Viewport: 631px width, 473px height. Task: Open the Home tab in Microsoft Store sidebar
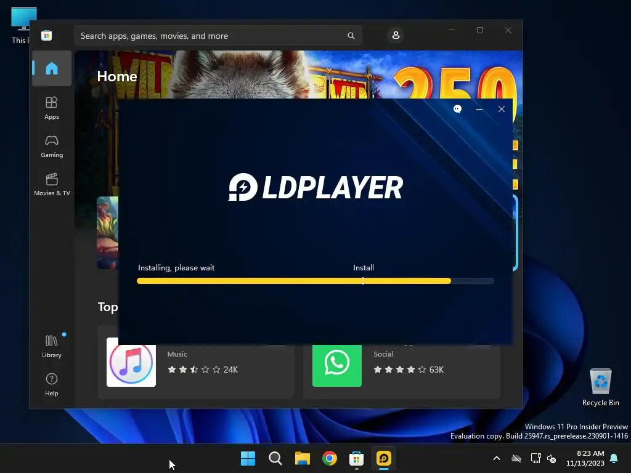[x=52, y=68]
